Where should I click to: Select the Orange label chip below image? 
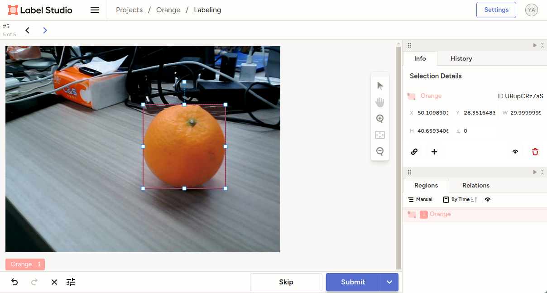25,264
